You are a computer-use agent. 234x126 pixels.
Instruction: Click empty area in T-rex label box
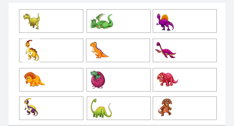61,21
